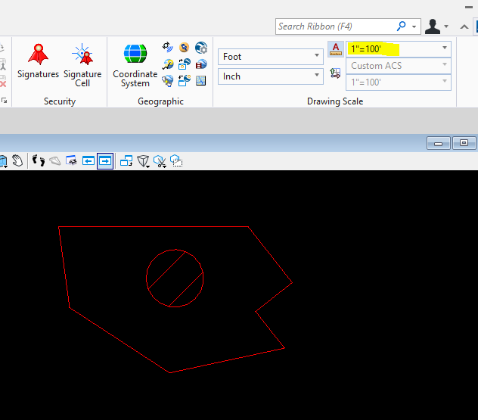Image resolution: width=478 pixels, height=420 pixels.
Task: Click the Geographic group label
Action: tap(160, 101)
